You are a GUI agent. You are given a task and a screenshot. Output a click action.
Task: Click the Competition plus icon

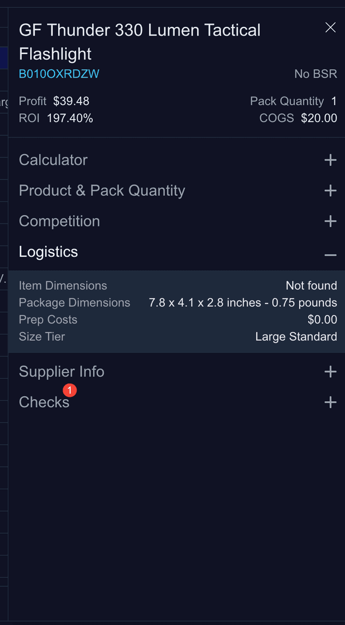330,222
